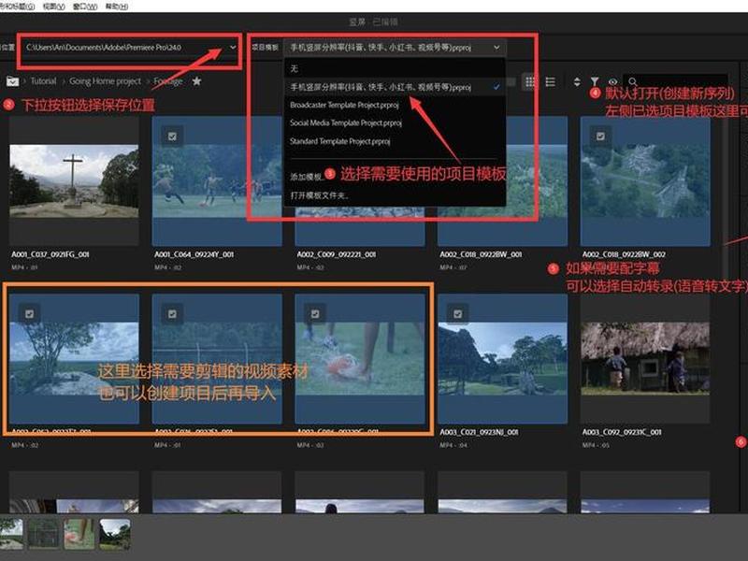Open the 帮助(H) menu
Viewport: 748px width, 561px height.
pos(116,7)
